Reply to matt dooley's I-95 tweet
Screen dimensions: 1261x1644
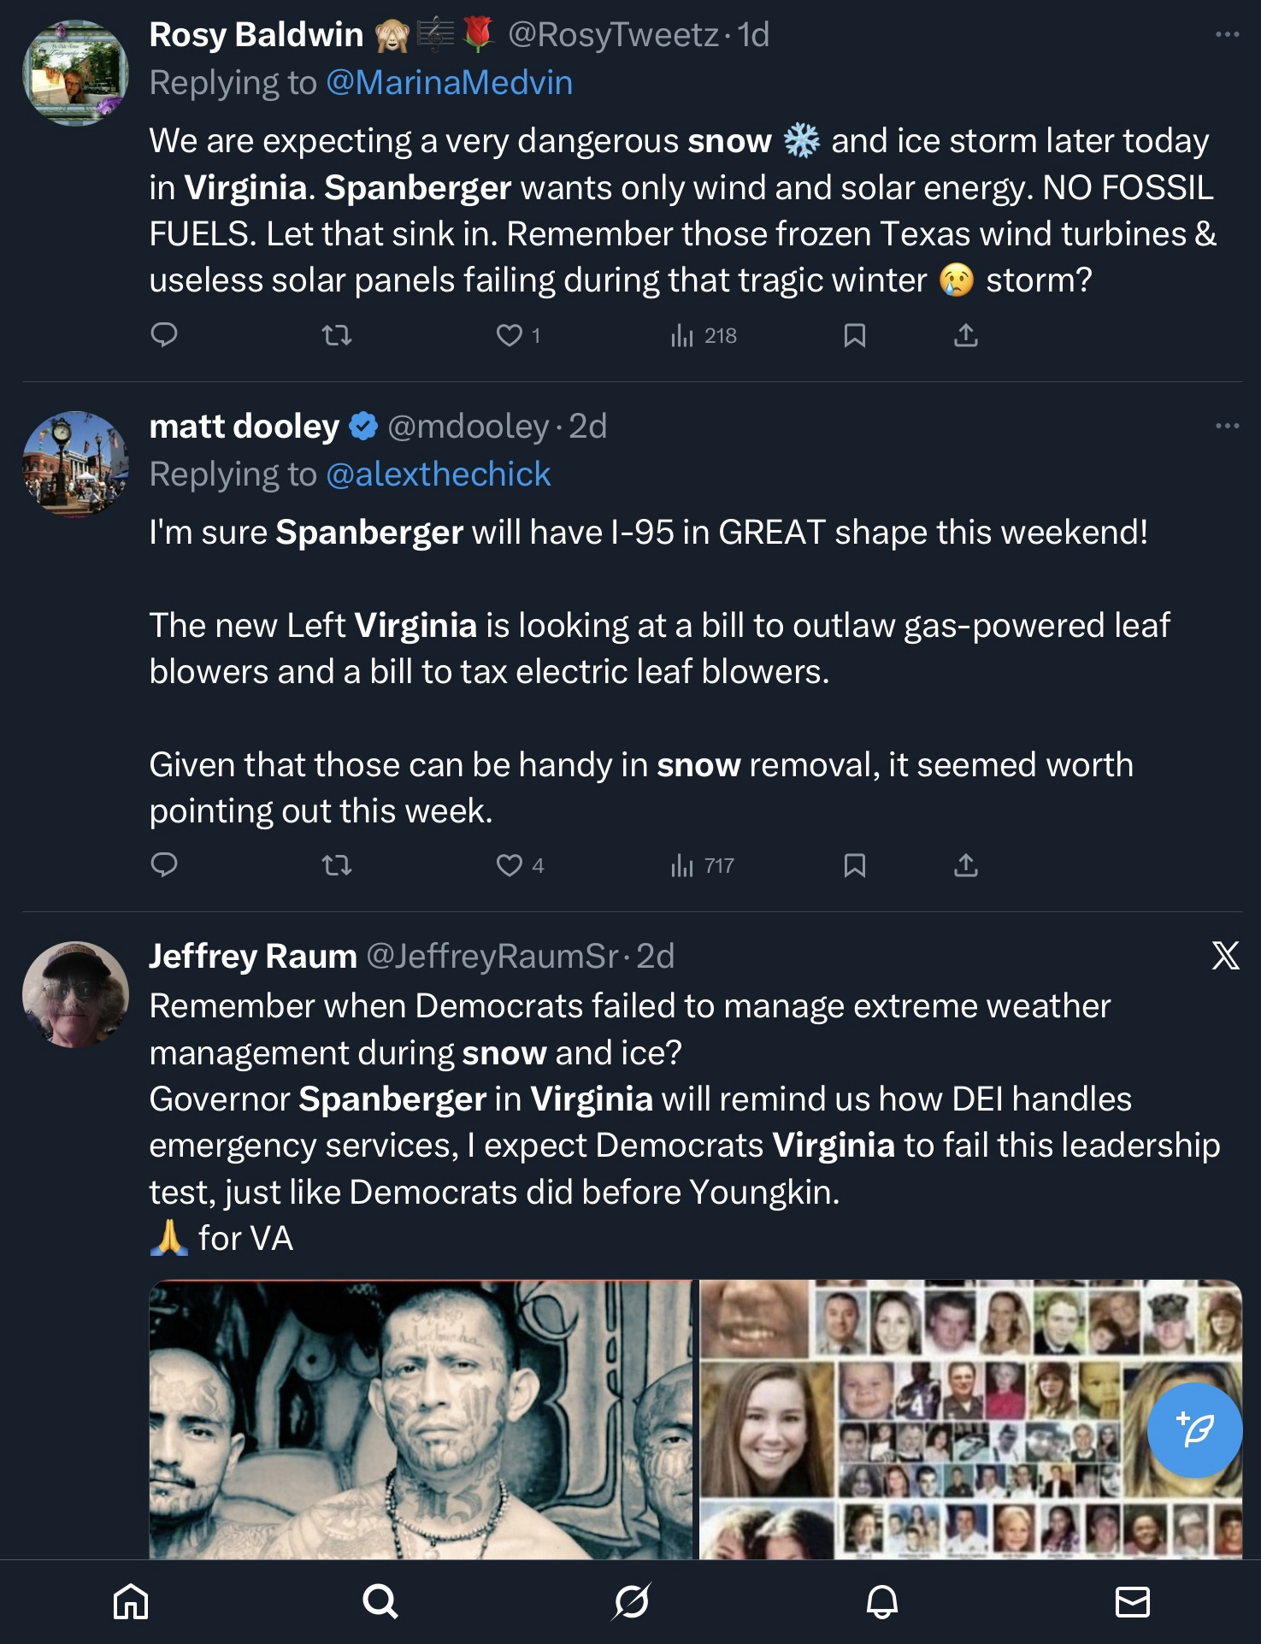163,864
